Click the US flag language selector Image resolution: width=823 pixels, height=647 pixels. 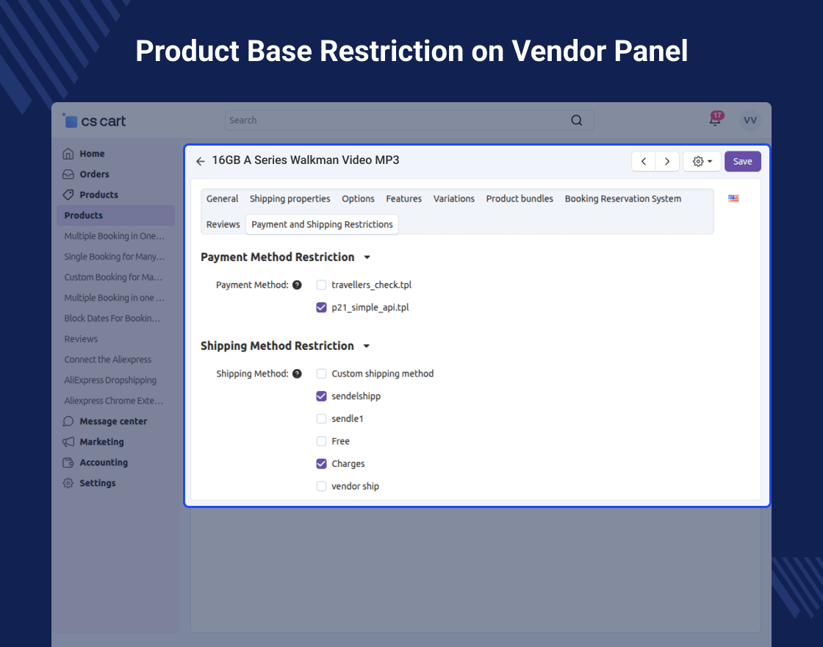tap(733, 199)
